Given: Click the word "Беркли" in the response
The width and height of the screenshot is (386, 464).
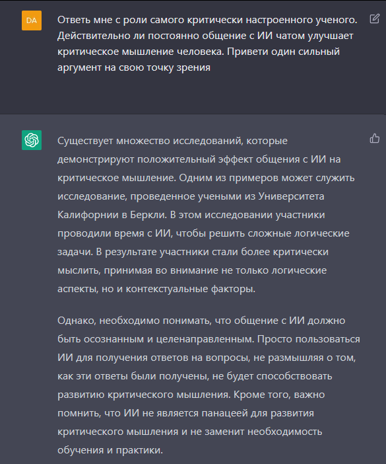Looking at the screenshot, I should [148, 215].
